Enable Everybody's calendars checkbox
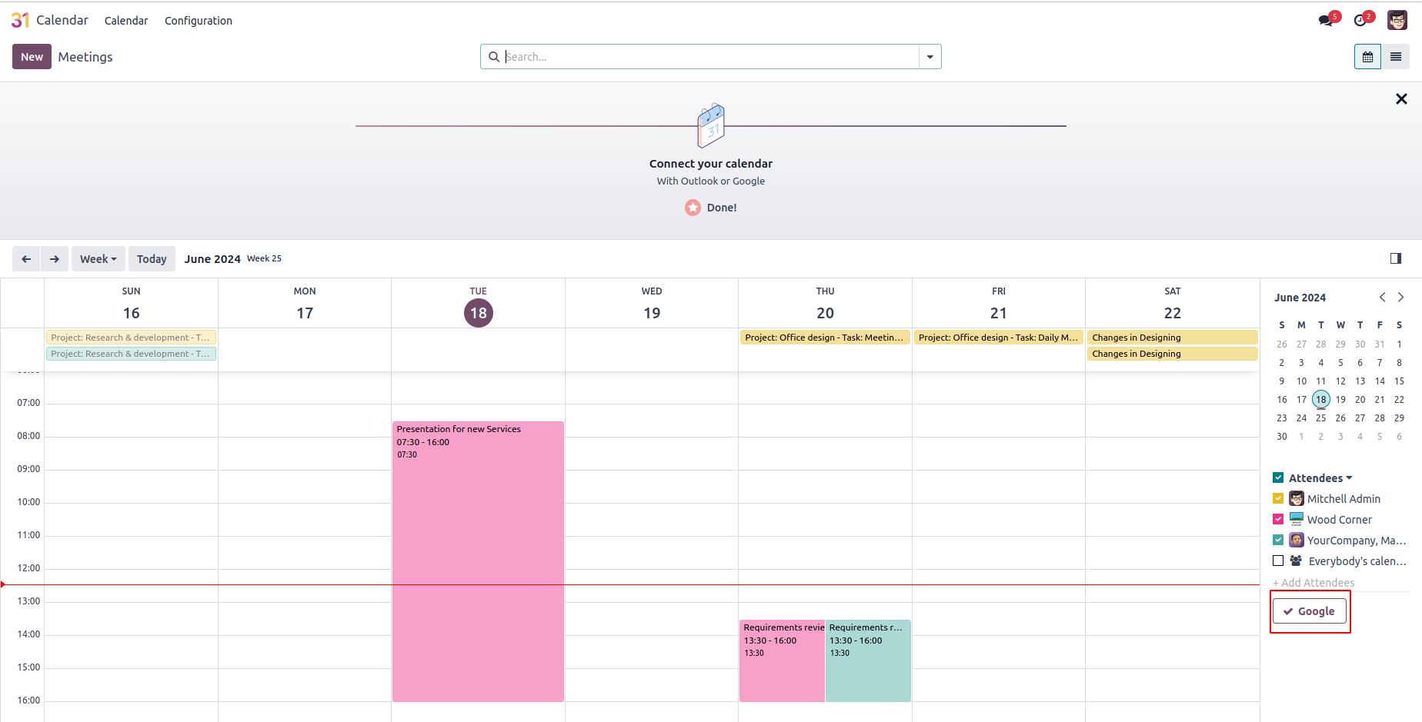 [1278, 561]
